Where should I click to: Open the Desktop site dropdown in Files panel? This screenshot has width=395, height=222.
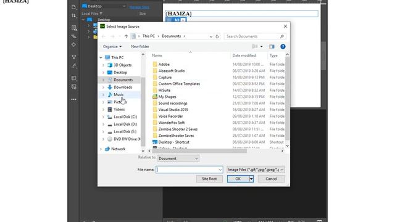104,6
